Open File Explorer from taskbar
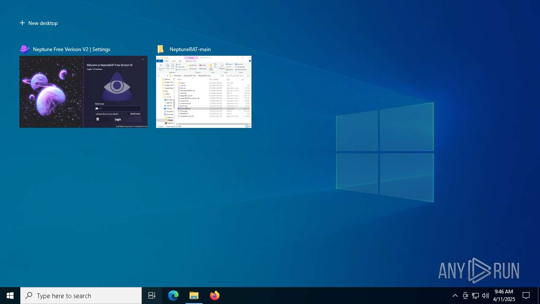Image resolution: width=540 pixels, height=304 pixels. [x=194, y=296]
